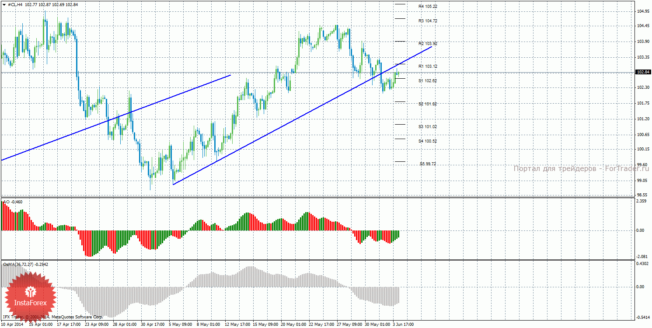Screen dimensions: 652x328
Task: Click the 27 May 09:00 time label
Action: [x=349, y=325]
